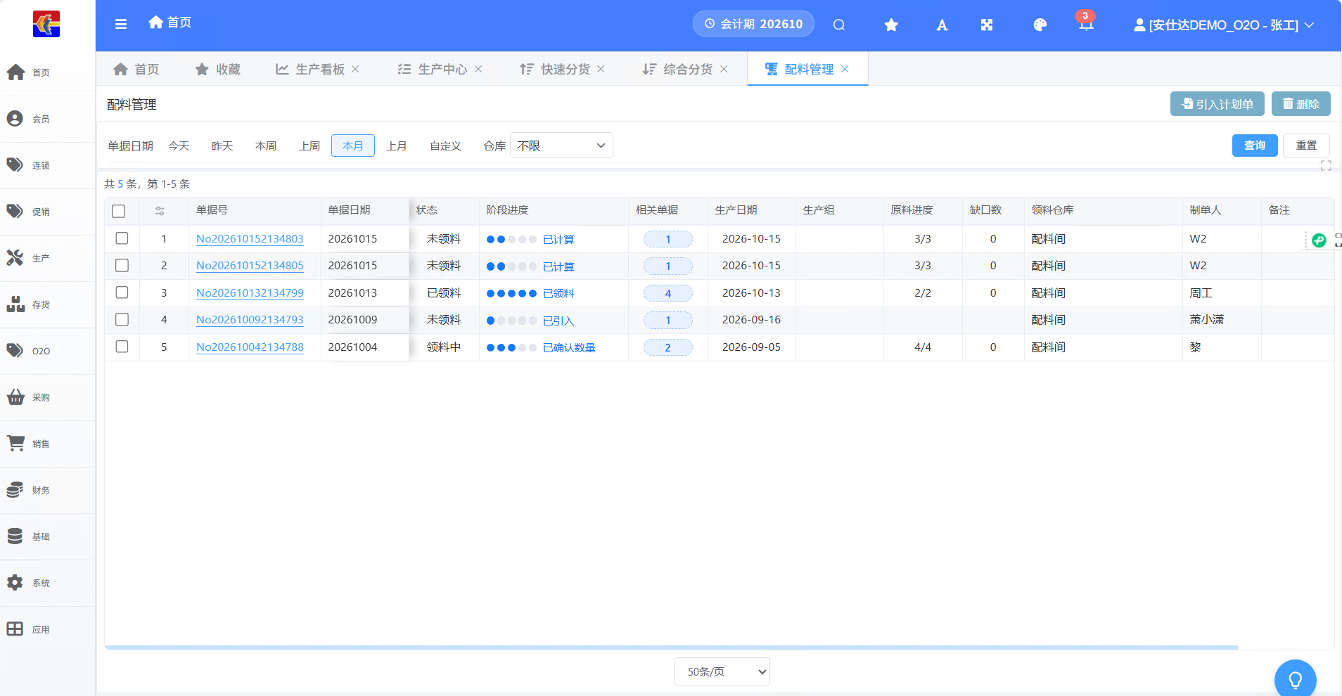Check the row for No202610152134803
This screenshot has height=696, width=1342.
tap(122, 238)
